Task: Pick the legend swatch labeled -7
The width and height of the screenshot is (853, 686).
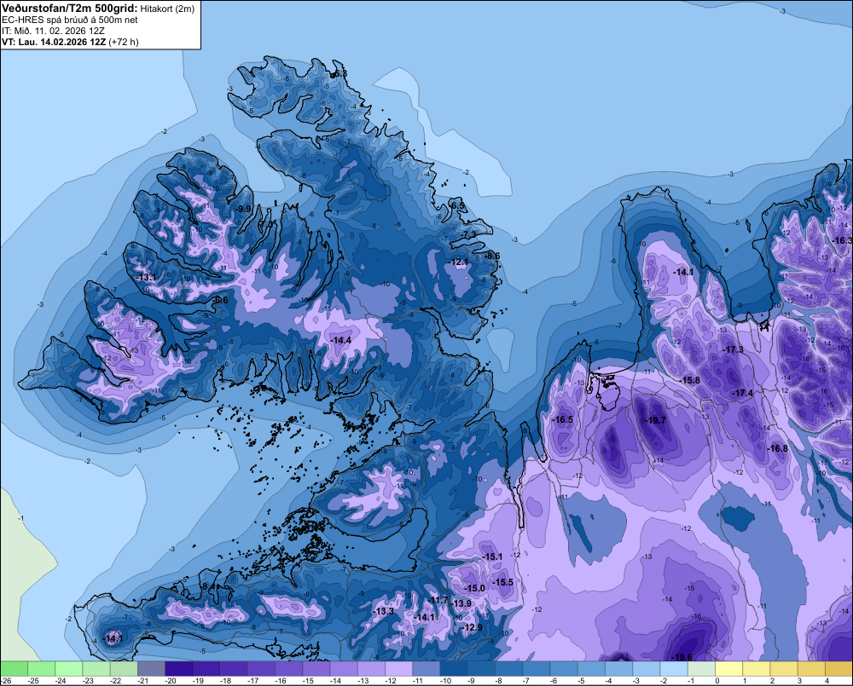Action: pyautogui.click(x=537, y=668)
